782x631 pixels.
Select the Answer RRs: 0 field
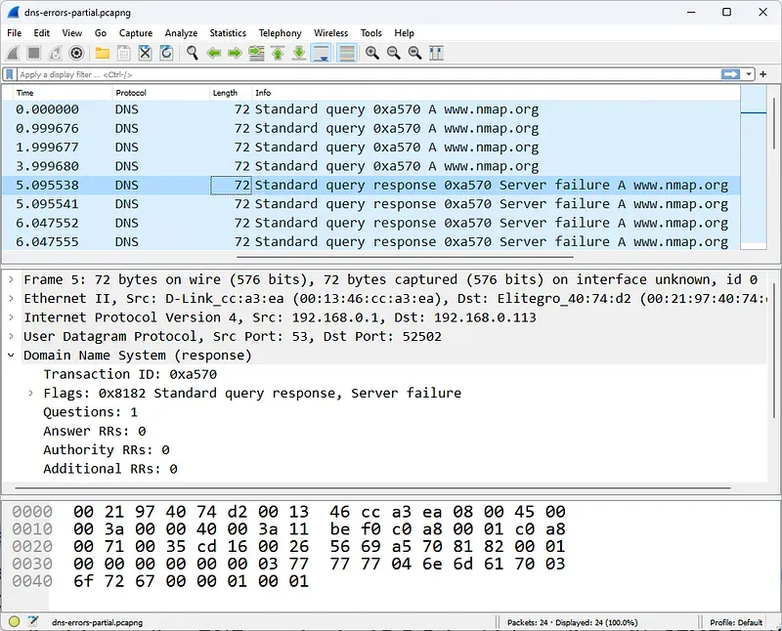(x=94, y=431)
